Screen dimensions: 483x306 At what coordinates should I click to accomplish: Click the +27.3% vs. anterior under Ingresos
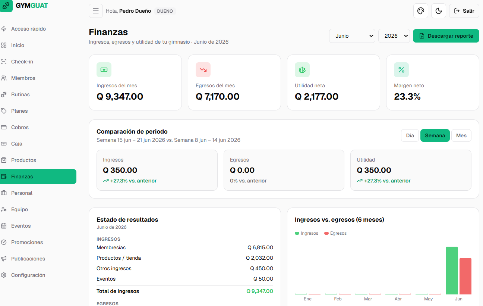[x=130, y=181]
